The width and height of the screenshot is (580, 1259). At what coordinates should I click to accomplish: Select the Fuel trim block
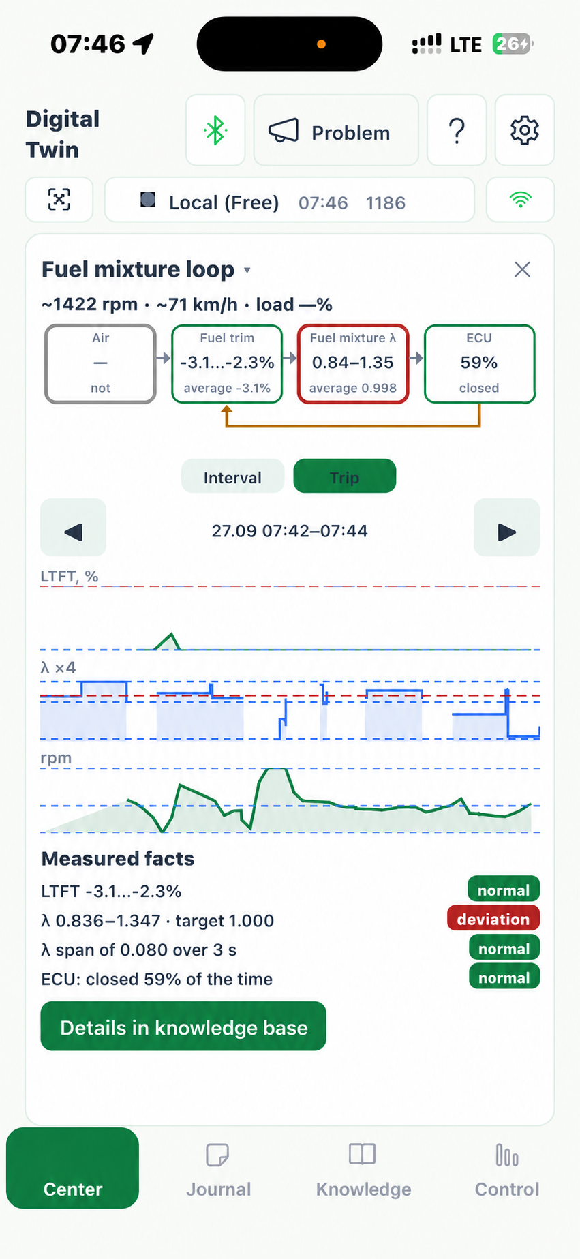click(227, 364)
